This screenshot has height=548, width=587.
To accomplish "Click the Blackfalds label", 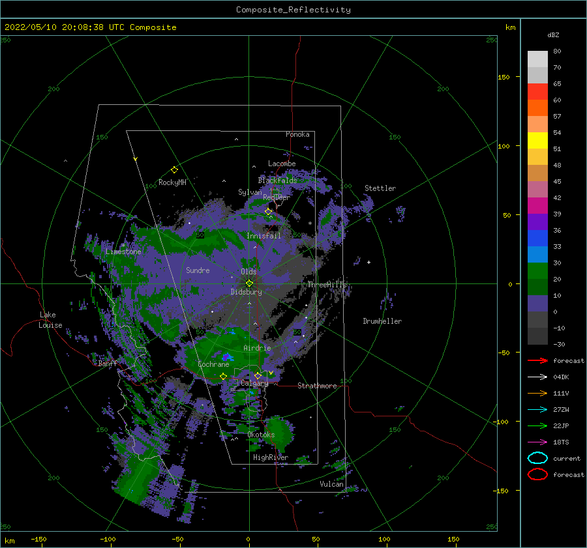I will (x=277, y=180).
